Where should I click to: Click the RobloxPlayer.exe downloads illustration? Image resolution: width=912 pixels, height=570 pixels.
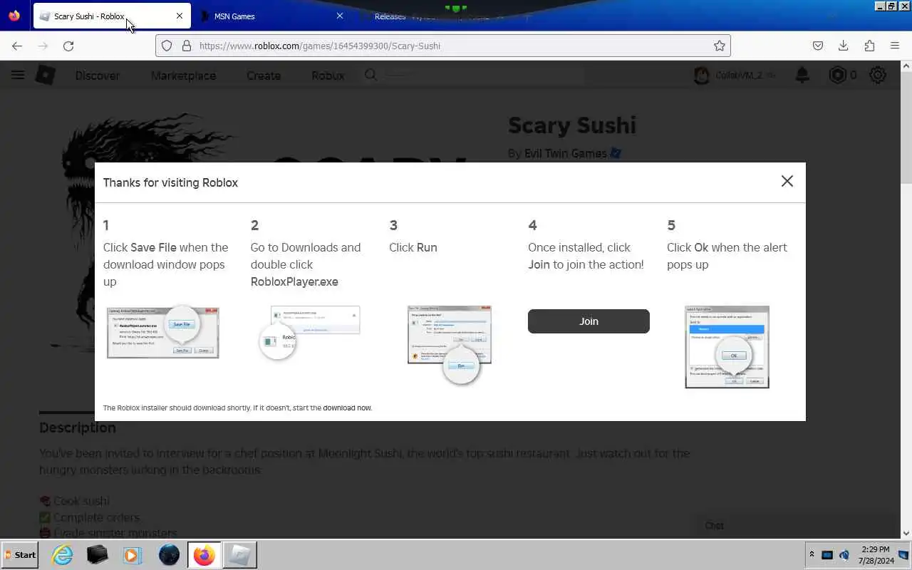[x=309, y=333]
